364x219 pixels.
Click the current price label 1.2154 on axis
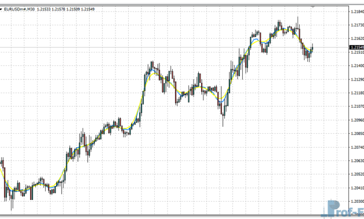pos(357,47)
